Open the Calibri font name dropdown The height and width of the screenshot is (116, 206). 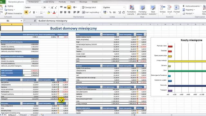(x=42, y=7)
